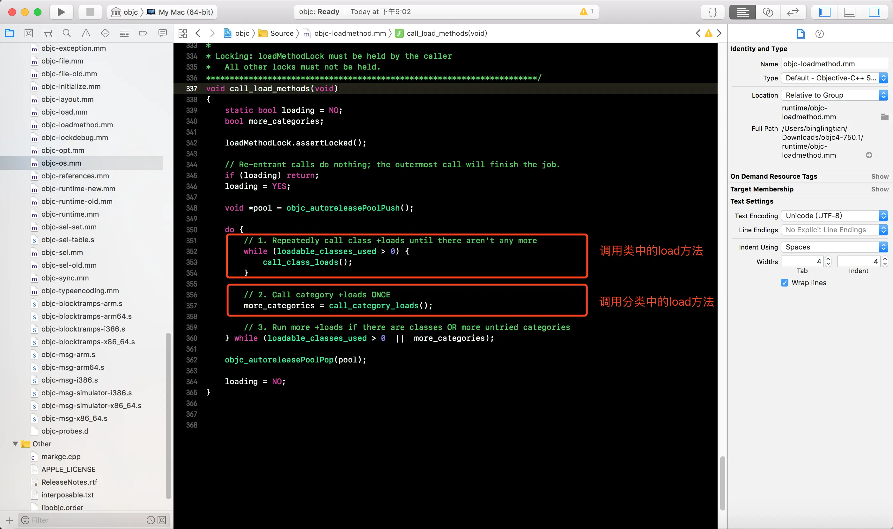This screenshot has height=529, width=893.
Task: Select objc-runtime-new.mm in the file list
Action: point(78,189)
